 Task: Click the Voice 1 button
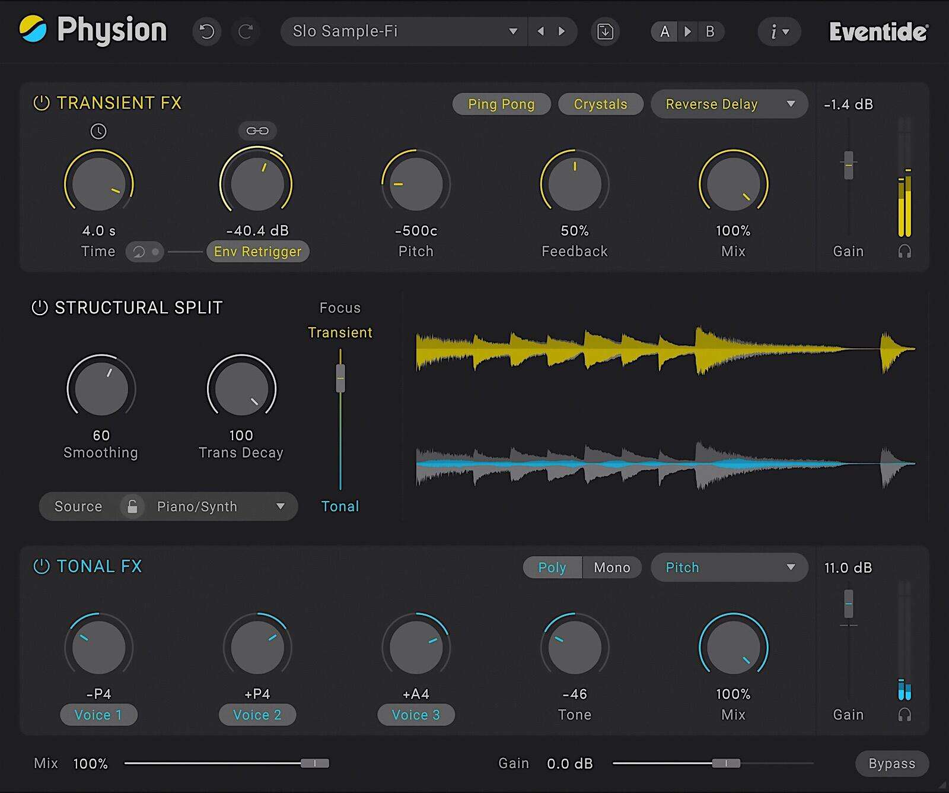tap(98, 715)
